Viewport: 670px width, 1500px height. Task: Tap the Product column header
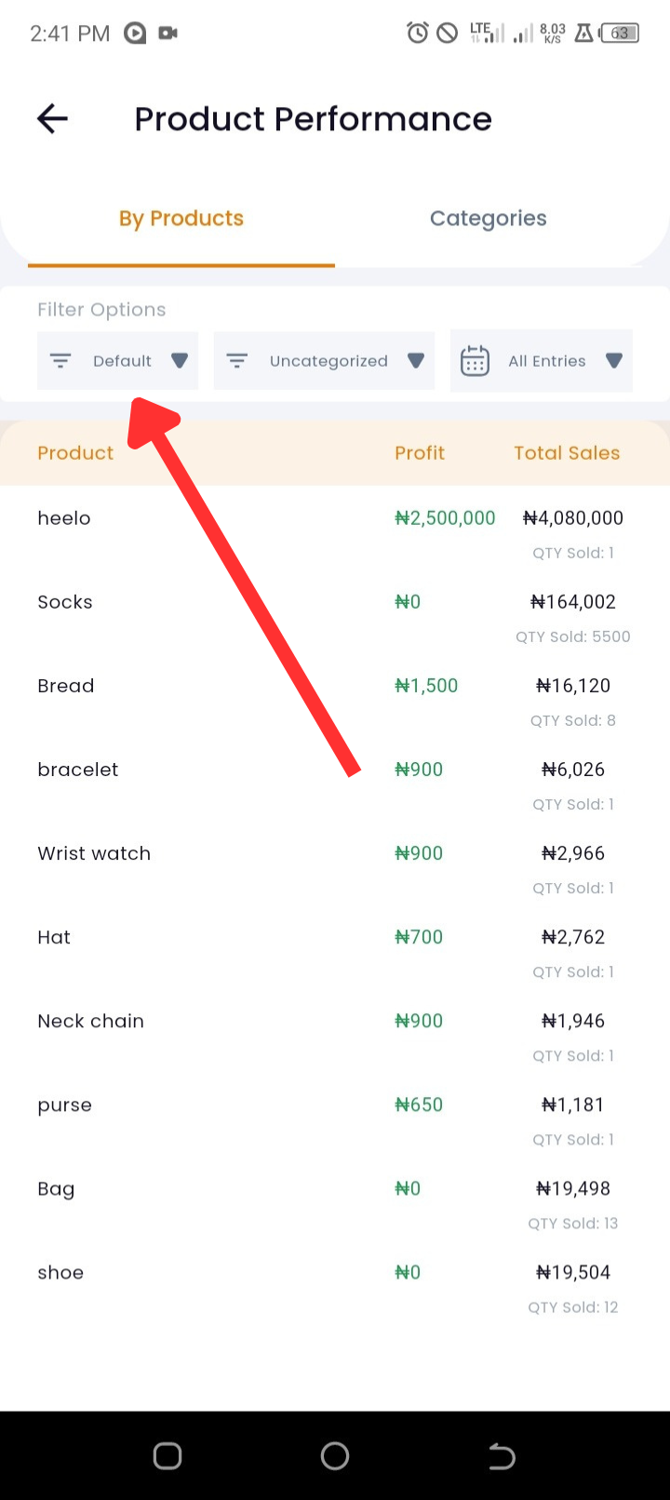(75, 453)
